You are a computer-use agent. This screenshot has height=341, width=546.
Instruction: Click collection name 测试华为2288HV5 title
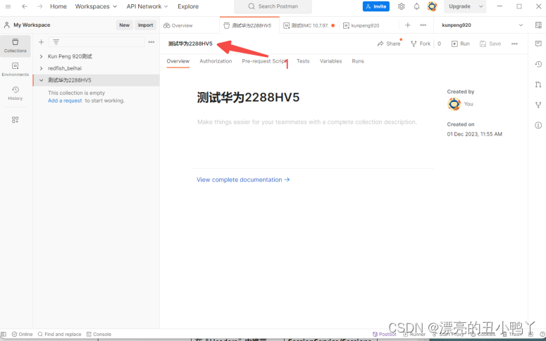pos(190,44)
